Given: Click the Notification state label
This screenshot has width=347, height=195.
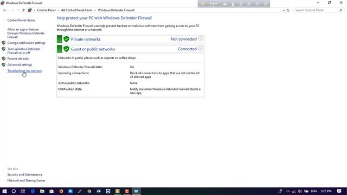Looking at the screenshot, I should click(x=70, y=89).
